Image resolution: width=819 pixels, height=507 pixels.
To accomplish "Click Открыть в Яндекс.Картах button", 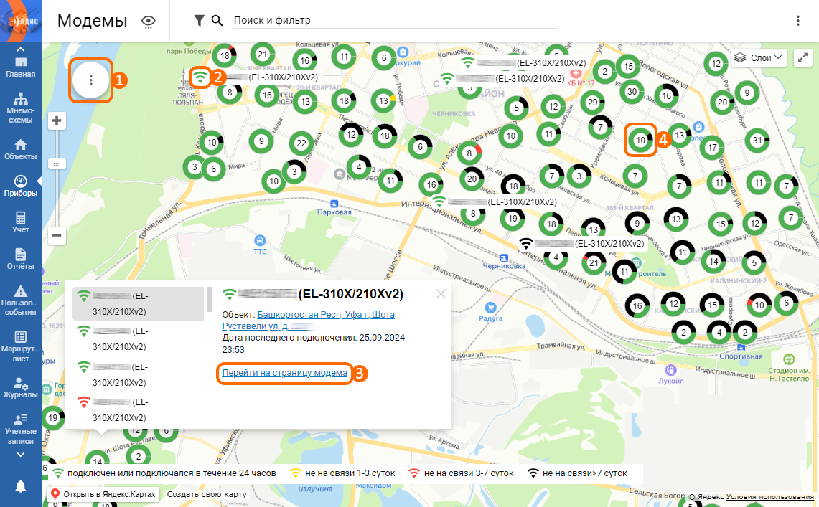I will [x=103, y=494].
